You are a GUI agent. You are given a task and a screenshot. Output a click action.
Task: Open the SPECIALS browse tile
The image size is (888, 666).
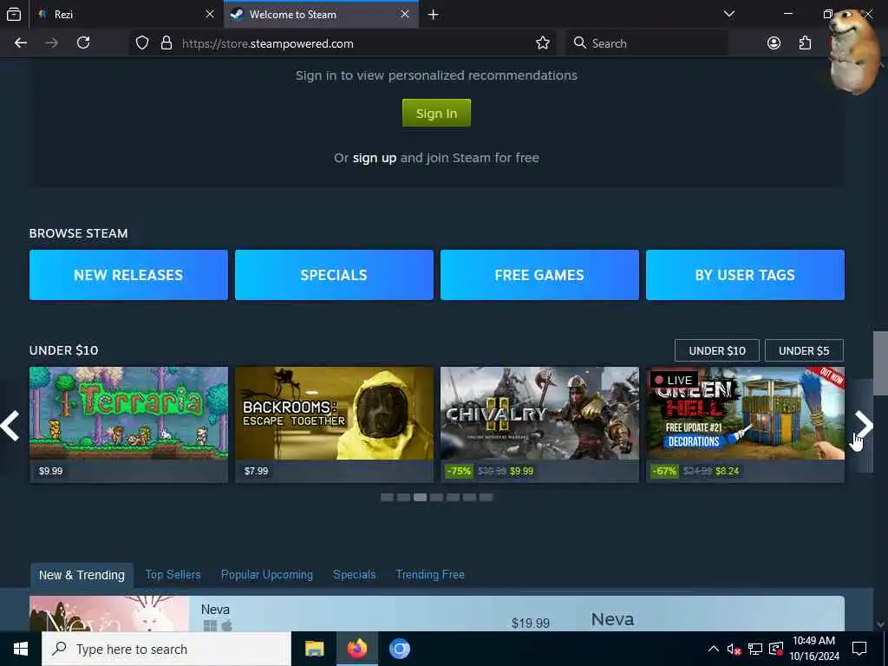click(x=334, y=275)
